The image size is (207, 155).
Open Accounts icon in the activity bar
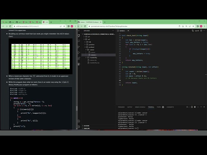79,121
